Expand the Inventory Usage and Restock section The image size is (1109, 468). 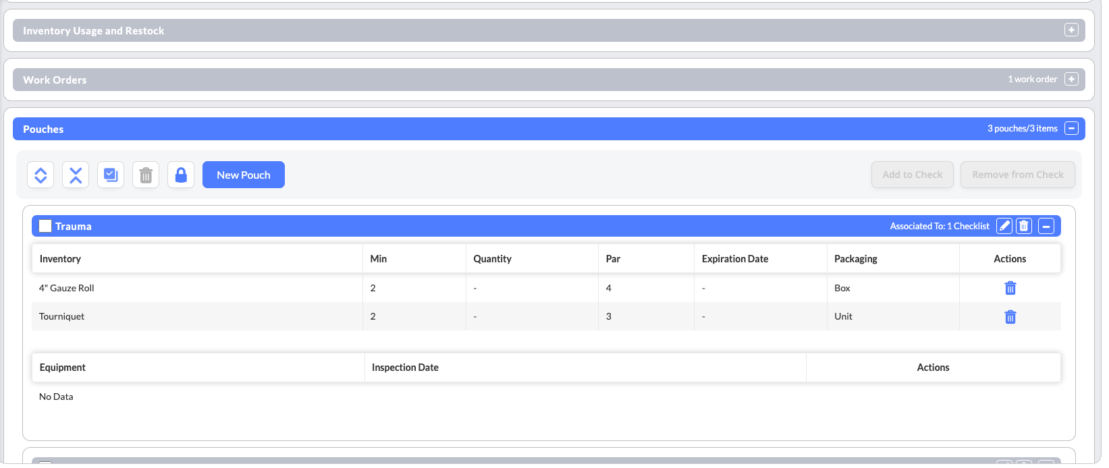click(x=1071, y=30)
